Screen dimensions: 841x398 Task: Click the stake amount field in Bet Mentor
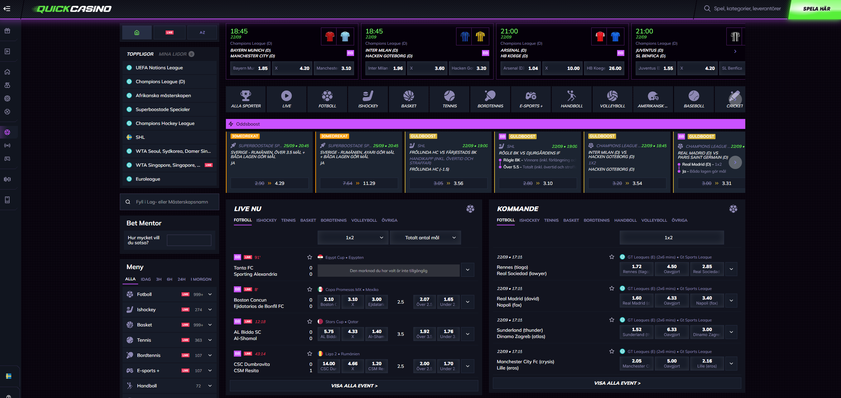(189, 240)
